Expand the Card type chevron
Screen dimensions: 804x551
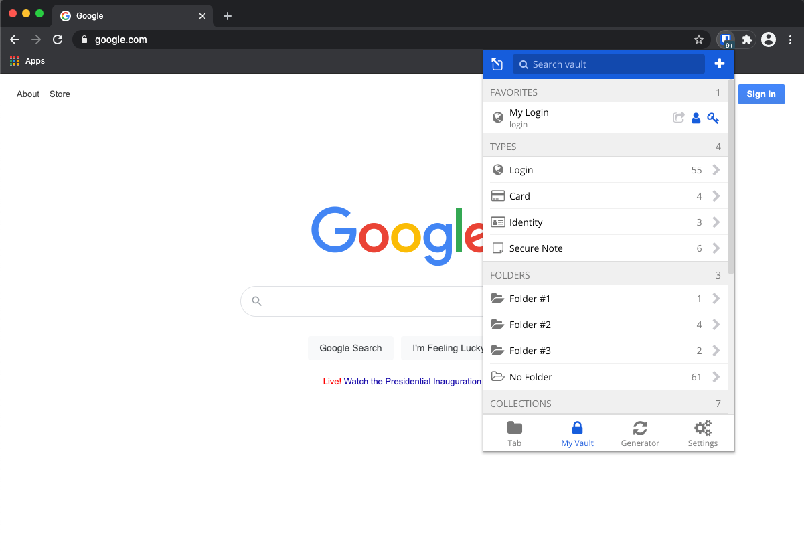click(716, 196)
